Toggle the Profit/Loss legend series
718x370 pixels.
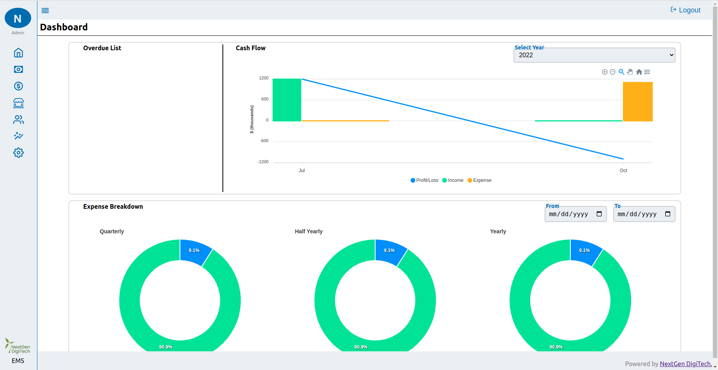(425, 180)
